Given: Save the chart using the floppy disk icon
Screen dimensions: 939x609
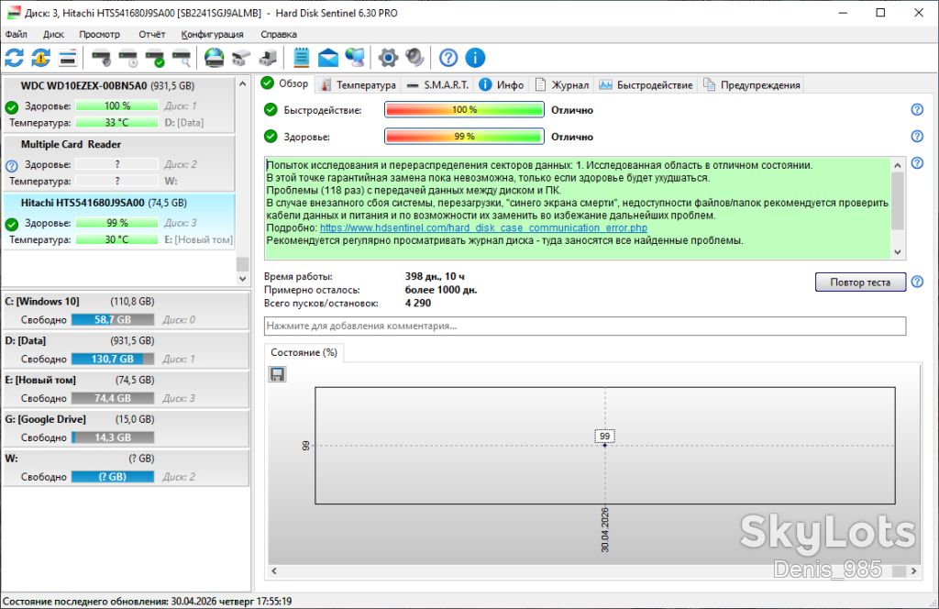Looking at the screenshot, I should click(x=277, y=374).
